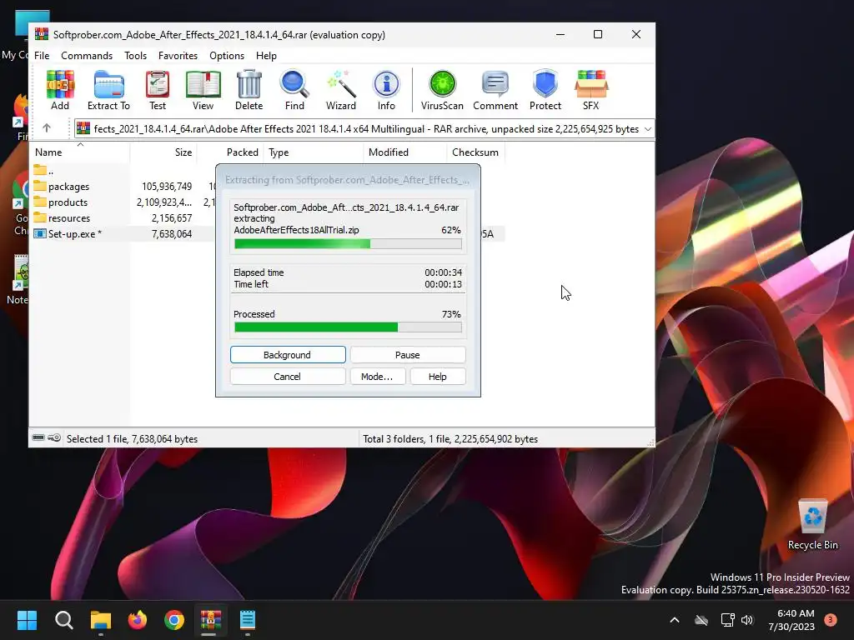Sort by the Name column header
The image size is (854, 640).
click(79, 152)
